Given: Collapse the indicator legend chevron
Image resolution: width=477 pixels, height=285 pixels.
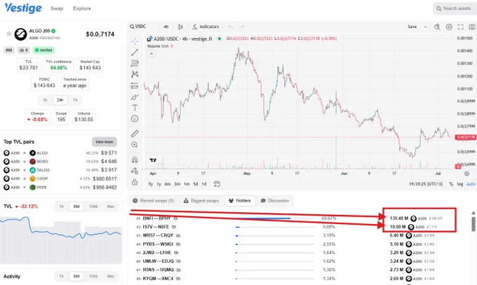Looking at the screenshot, I should 152,54.
